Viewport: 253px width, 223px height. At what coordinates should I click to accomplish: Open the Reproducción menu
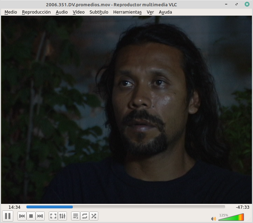pyautogui.click(x=36, y=12)
